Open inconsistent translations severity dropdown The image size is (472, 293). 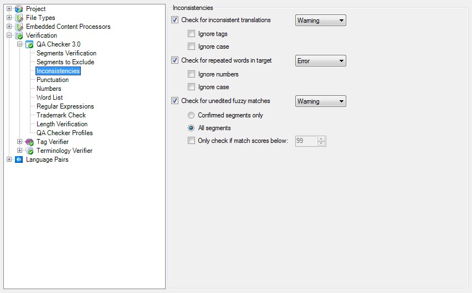click(x=320, y=20)
